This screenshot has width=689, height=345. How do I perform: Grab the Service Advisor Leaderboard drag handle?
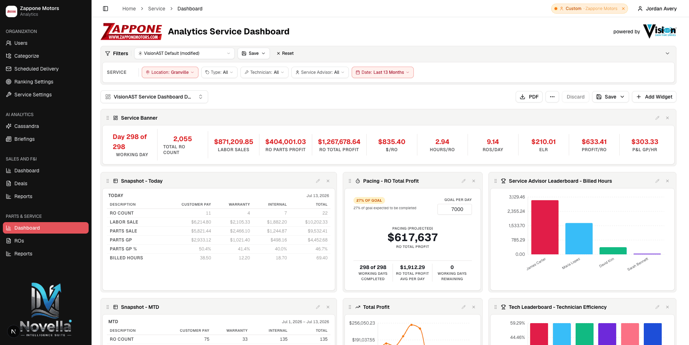coord(496,181)
